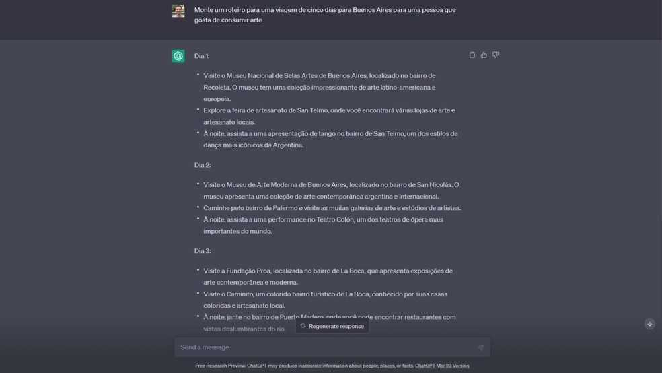This screenshot has height=373, width=662.
Task: Open the ChatGPT Mar 23 Version link
Action: 442,366
